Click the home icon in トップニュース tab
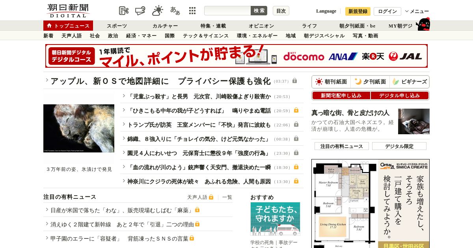This screenshot has width=473, height=248. click(49, 26)
